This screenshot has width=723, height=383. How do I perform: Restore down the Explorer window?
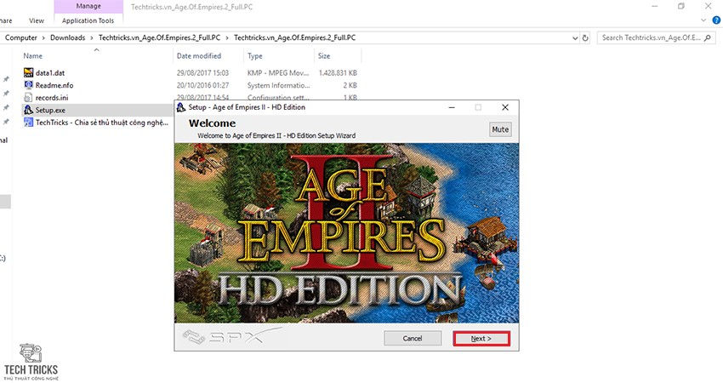(681, 7)
